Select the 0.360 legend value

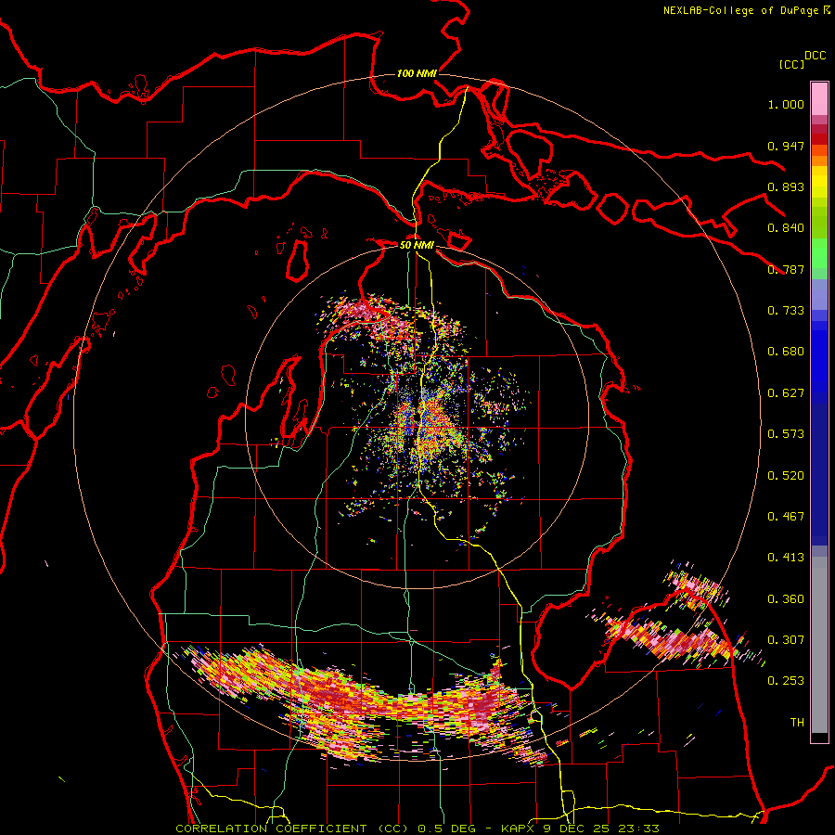786,598
